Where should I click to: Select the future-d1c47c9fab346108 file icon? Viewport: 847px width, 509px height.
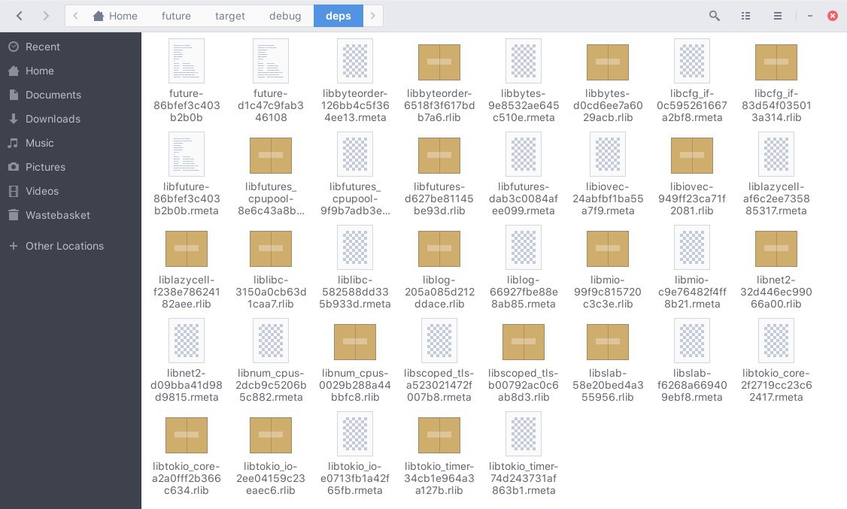click(x=271, y=61)
